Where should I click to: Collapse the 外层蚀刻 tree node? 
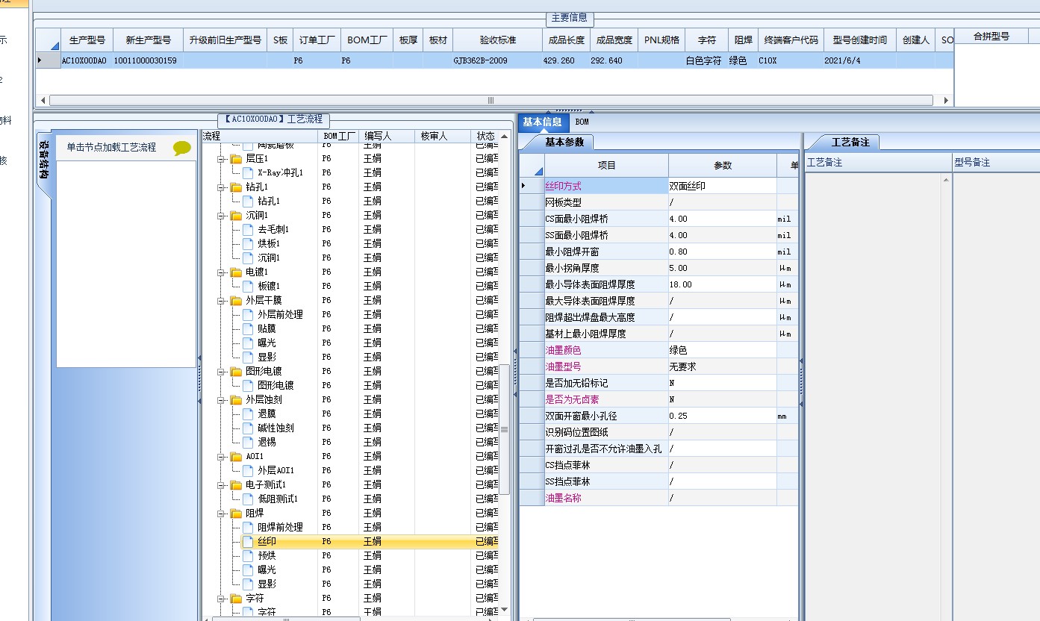point(221,400)
